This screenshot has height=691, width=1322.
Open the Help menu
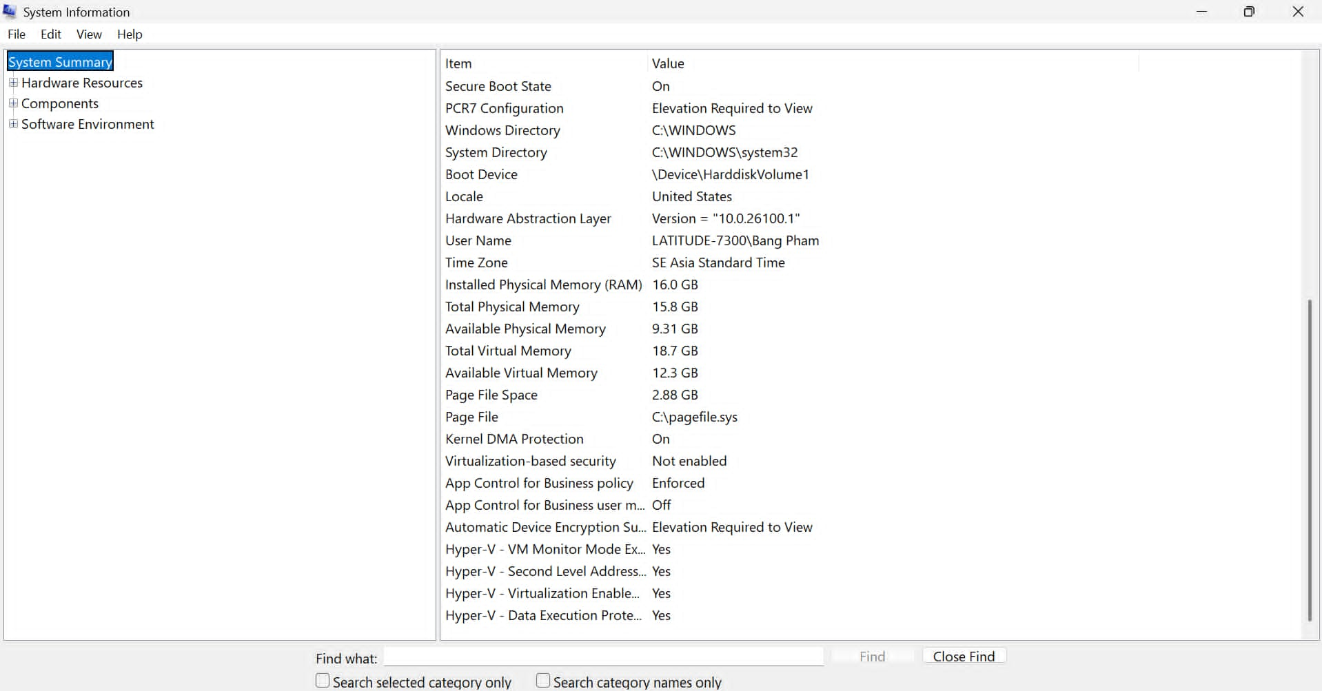(130, 34)
